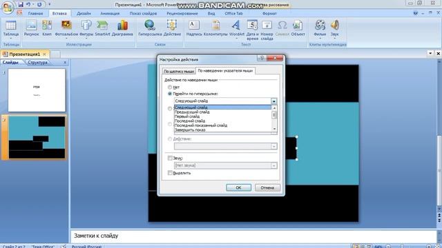Insert Номер слайда slide number
This screenshot has height=248, width=442.
click(267, 30)
